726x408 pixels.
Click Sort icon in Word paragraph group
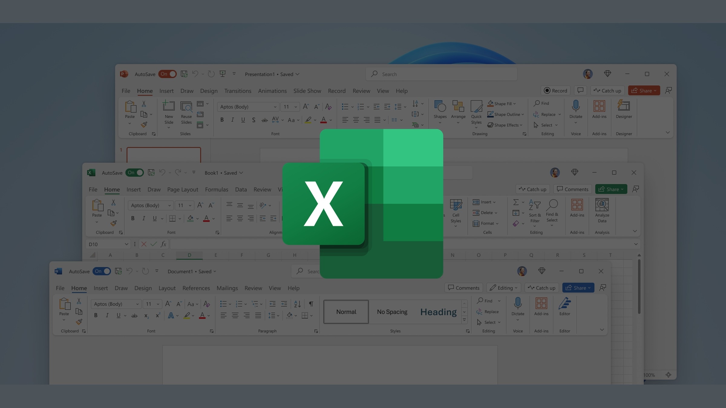(297, 304)
